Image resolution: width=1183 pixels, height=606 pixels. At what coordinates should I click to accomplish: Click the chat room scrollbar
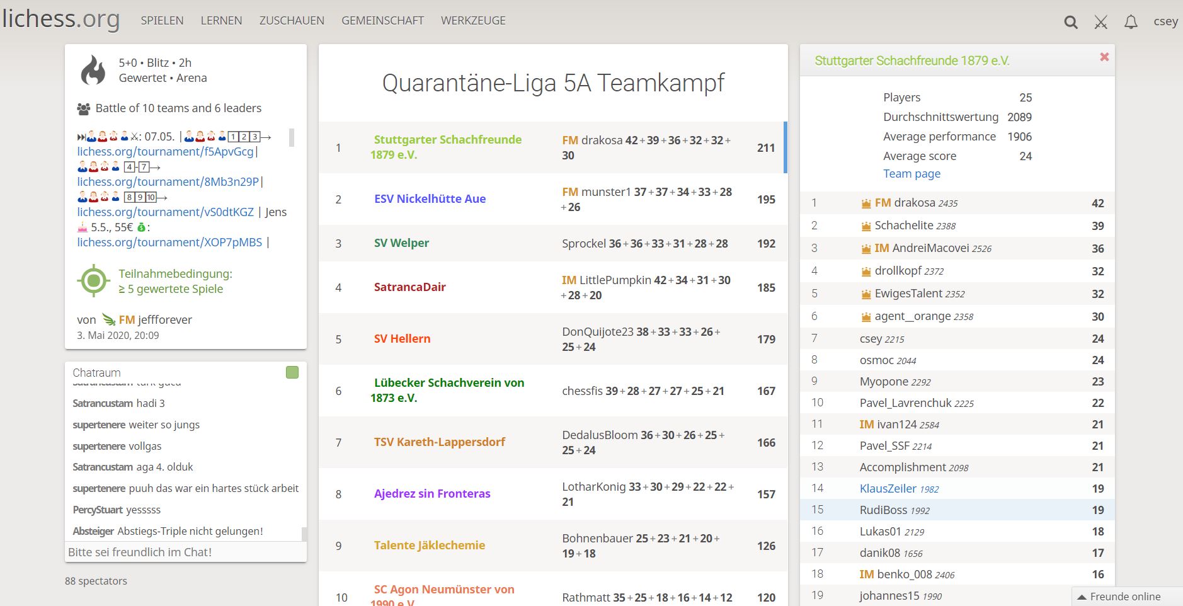pos(304,534)
